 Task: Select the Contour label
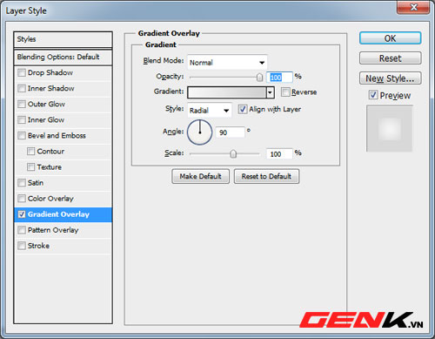[x=50, y=152]
